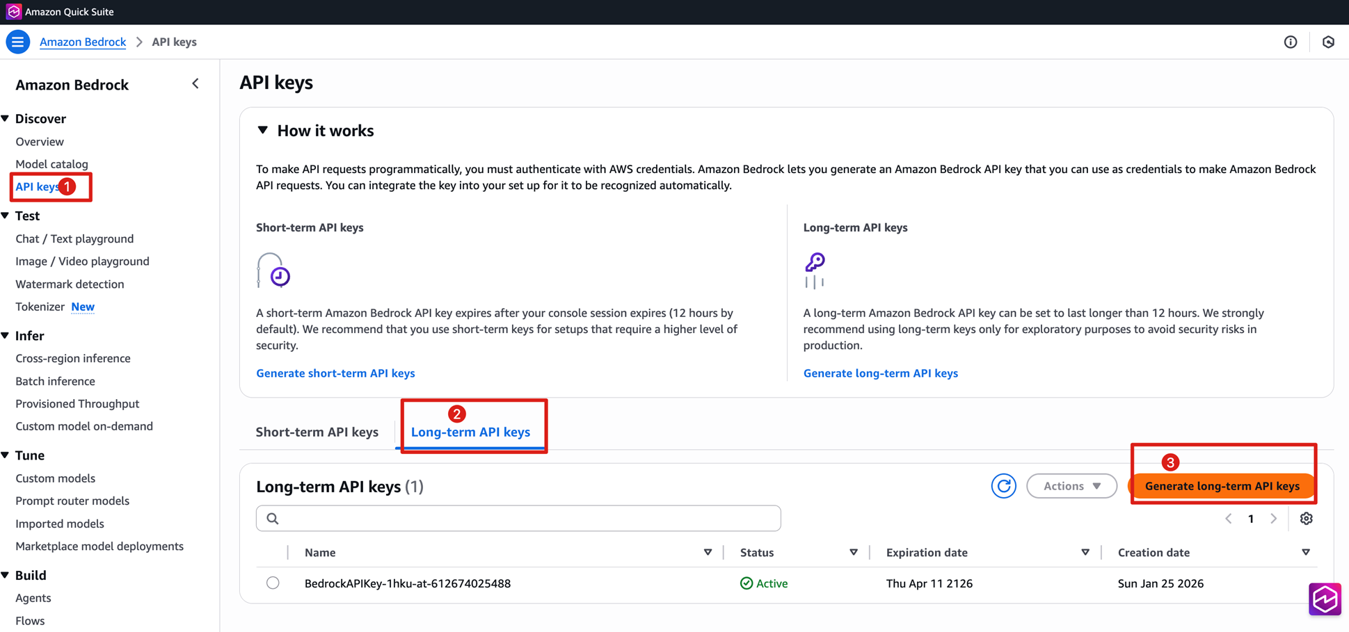
Task: Click the Amazon Quick Suite logo icon
Action: [x=13, y=12]
